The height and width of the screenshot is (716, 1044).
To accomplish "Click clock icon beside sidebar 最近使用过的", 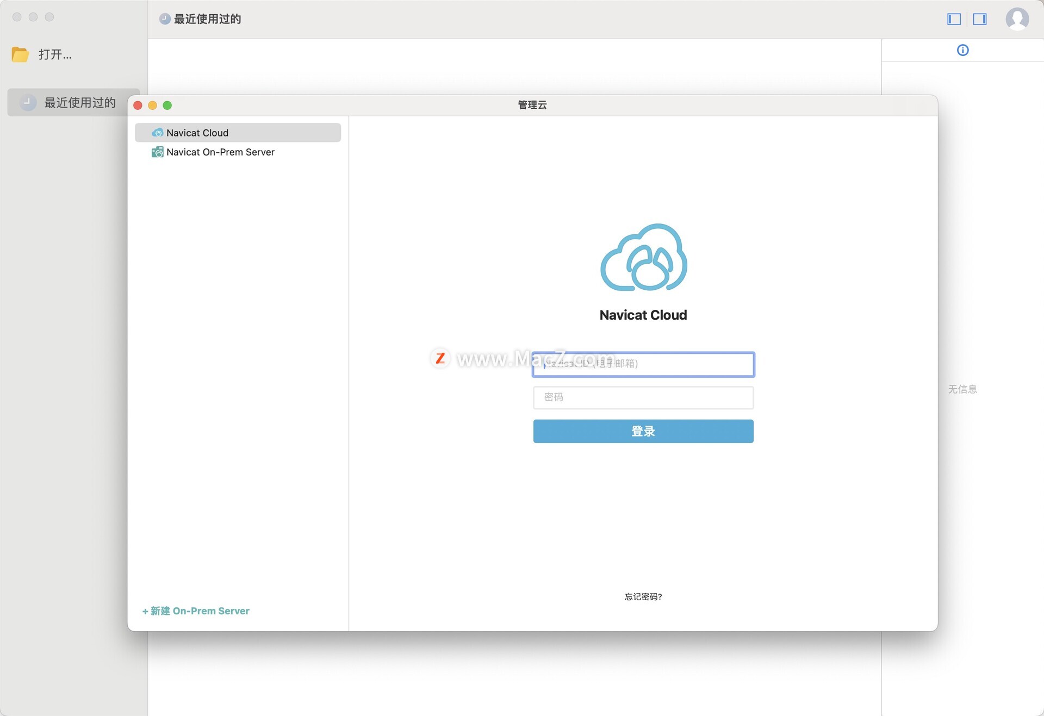I will point(28,102).
